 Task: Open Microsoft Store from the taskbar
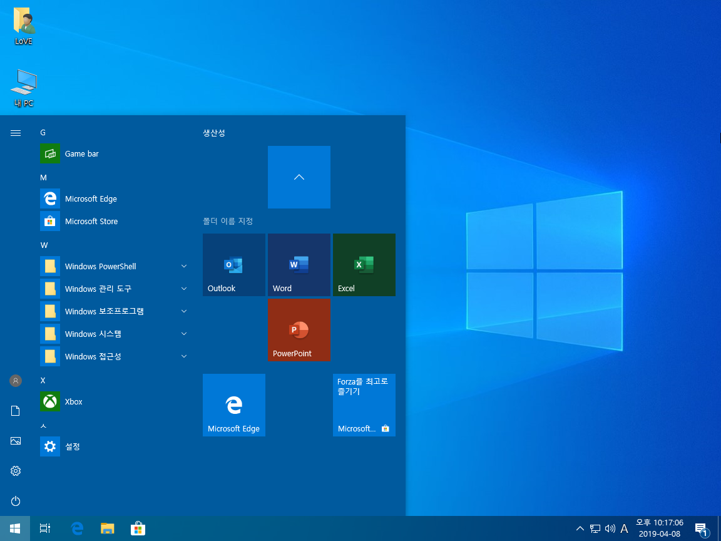138,528
